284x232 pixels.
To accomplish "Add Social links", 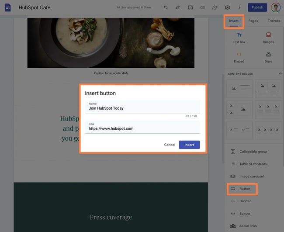I will [243, 226].
